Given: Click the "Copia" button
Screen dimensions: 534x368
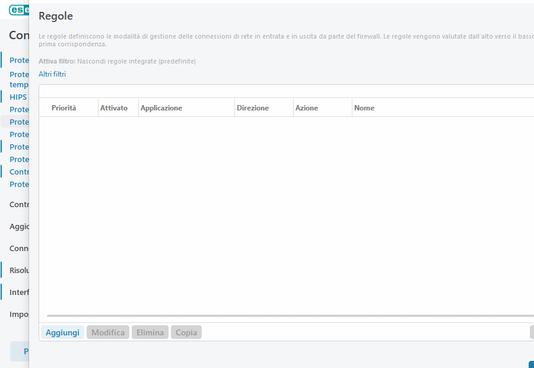Looking at the screenshot, I should click(x=186, y=332).
